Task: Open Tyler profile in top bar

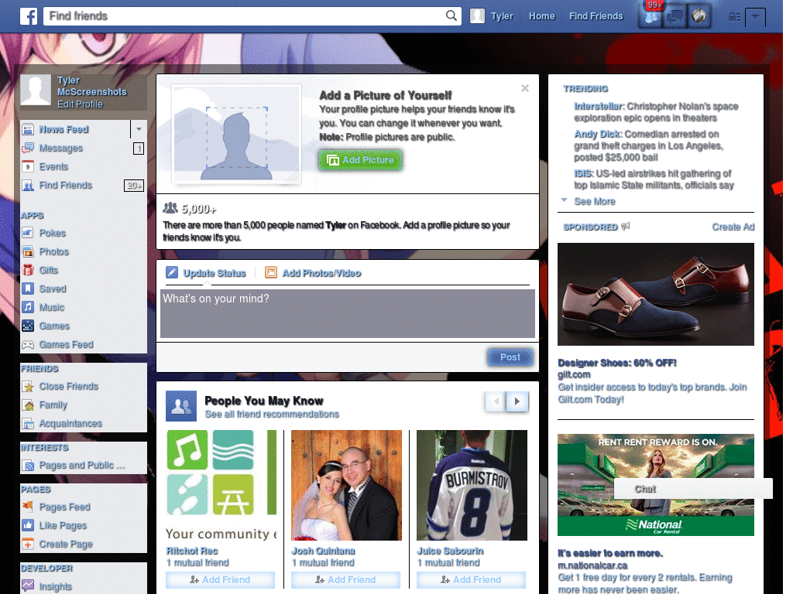Action: pyautogui.click(x=492, y=16)
